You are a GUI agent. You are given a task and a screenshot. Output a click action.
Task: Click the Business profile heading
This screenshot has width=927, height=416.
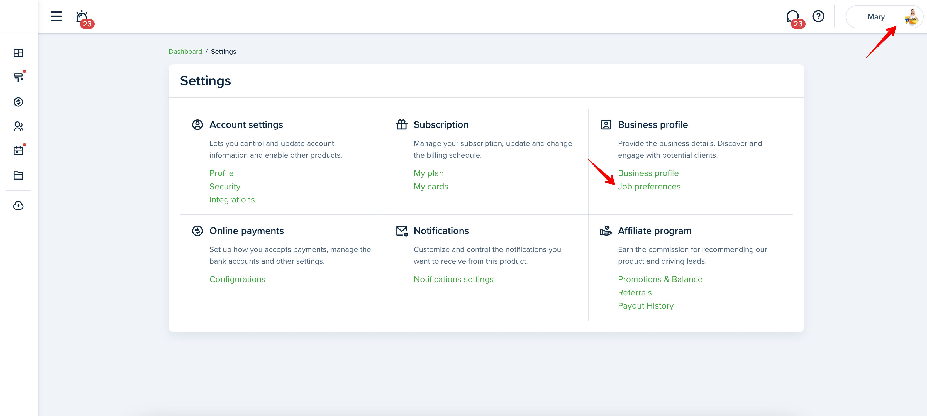(653, 124)
